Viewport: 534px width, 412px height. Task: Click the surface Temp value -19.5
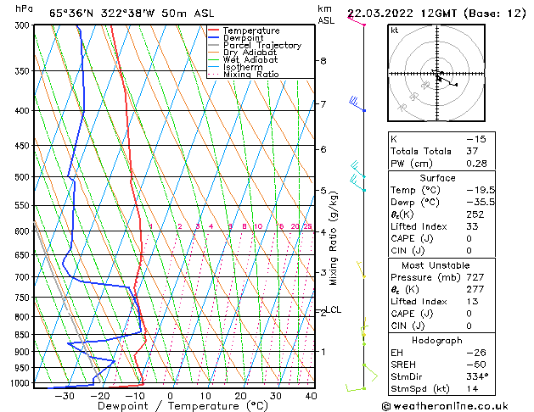click(481, 191)
